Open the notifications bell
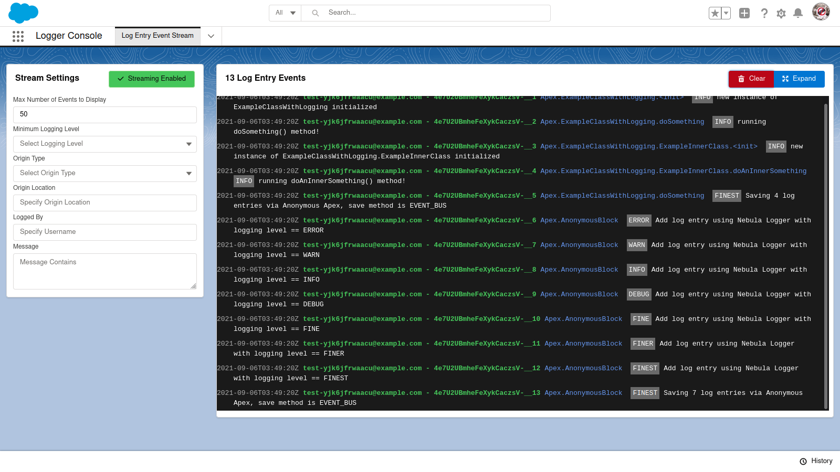 [798, 13]
